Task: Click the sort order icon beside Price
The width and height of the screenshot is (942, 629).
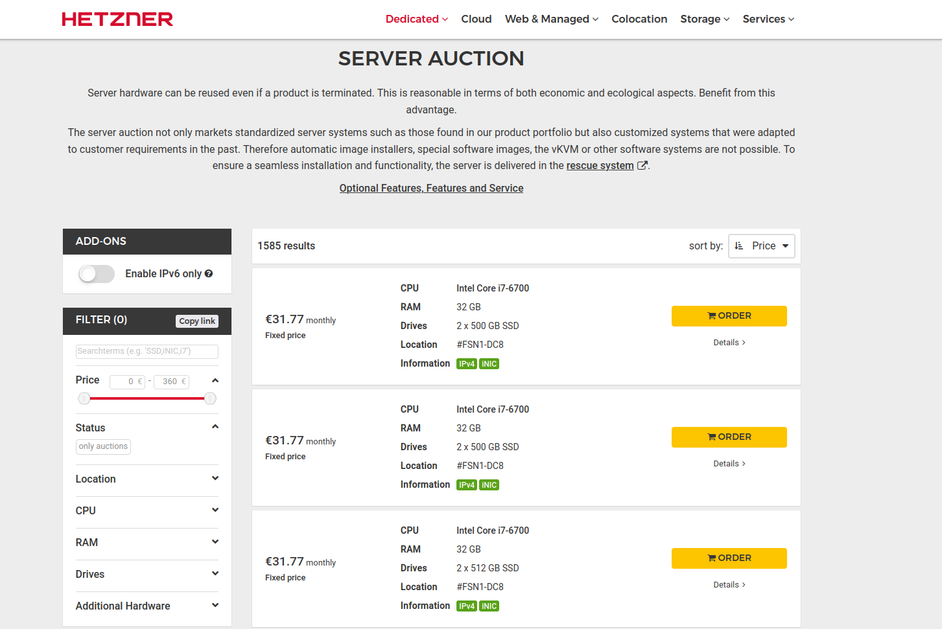Action: [x=739, y=246]
